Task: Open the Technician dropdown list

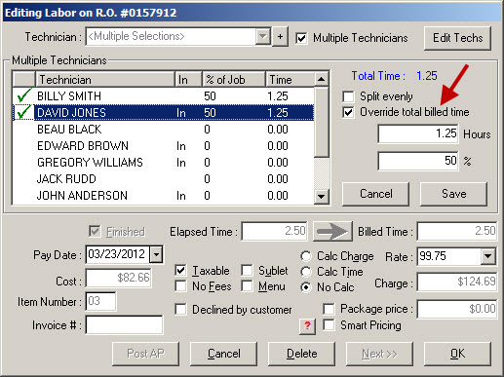Action: [262, 36]
